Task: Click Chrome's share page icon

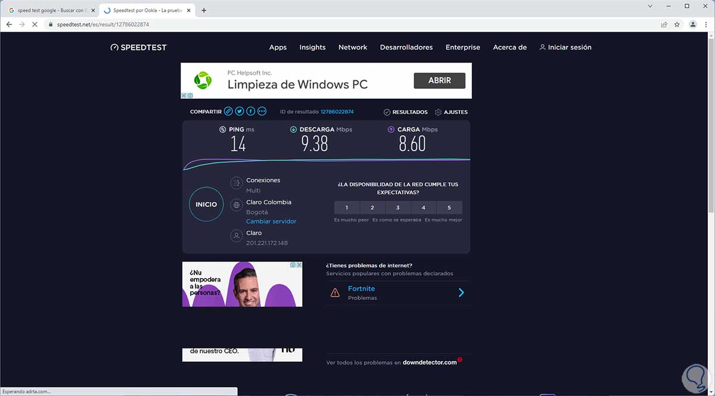Action: [664, 24]
